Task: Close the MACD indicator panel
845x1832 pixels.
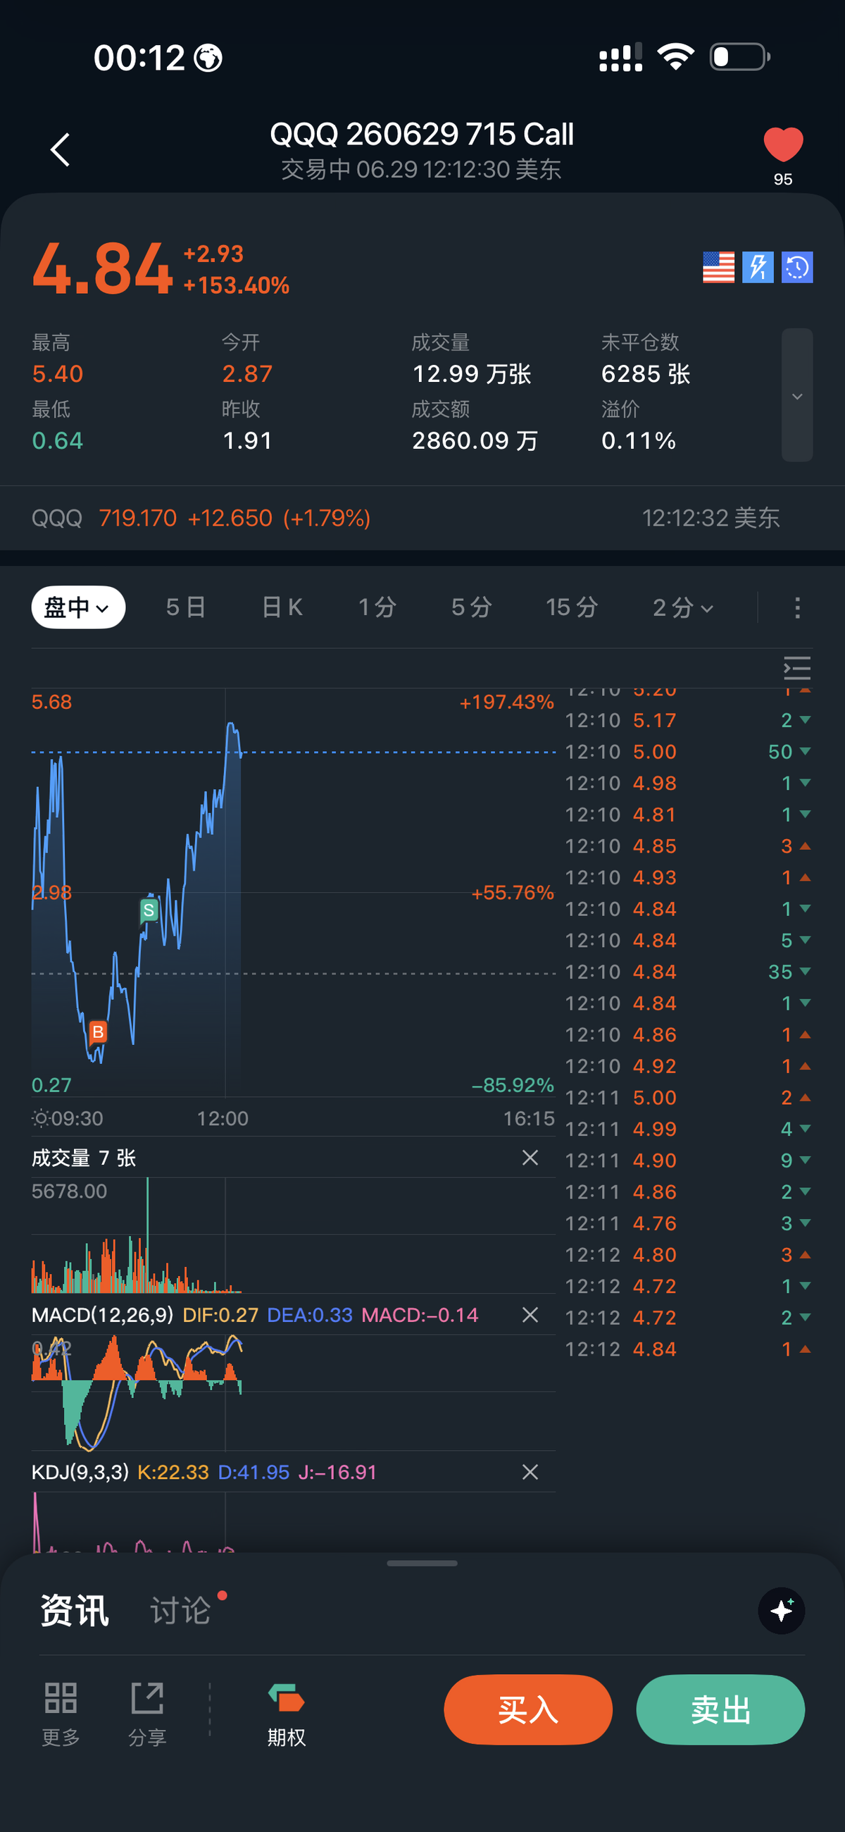Action: [530, 1315]
